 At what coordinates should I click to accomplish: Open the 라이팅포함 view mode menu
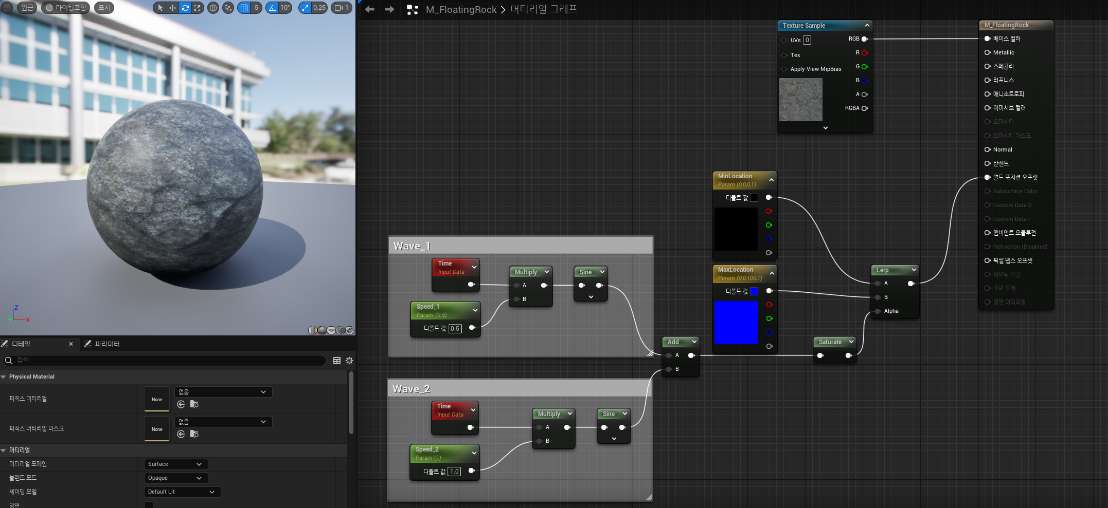pyautogui.click(x=65, y=8)
